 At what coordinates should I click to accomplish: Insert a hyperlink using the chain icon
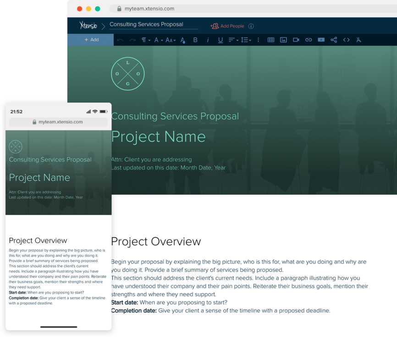pyautogui.click(x=309, y=40)
